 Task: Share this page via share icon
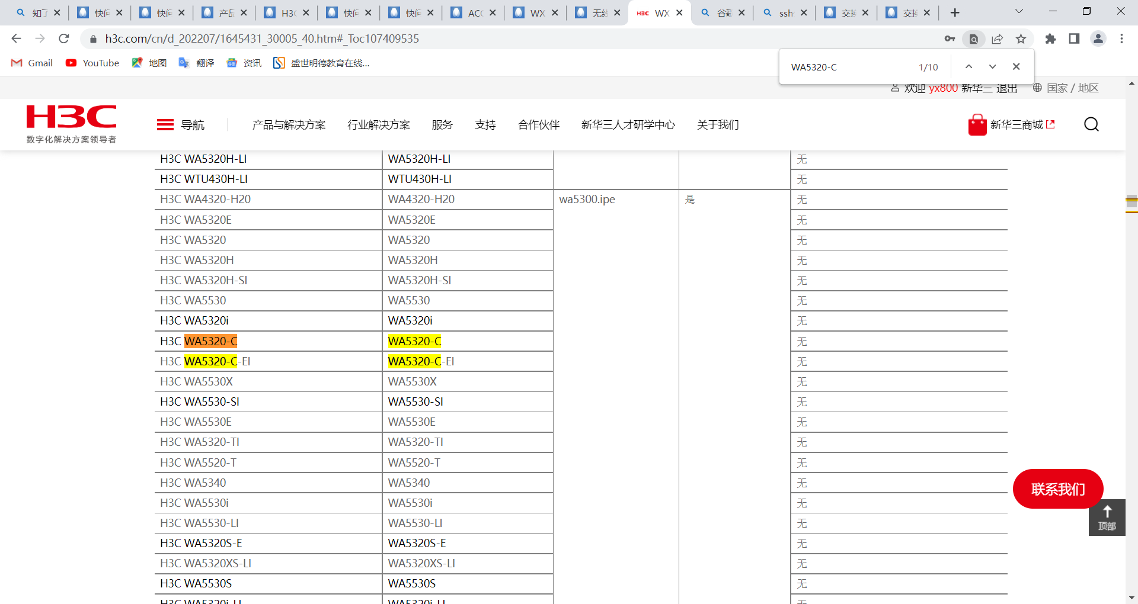click(997, 38)
